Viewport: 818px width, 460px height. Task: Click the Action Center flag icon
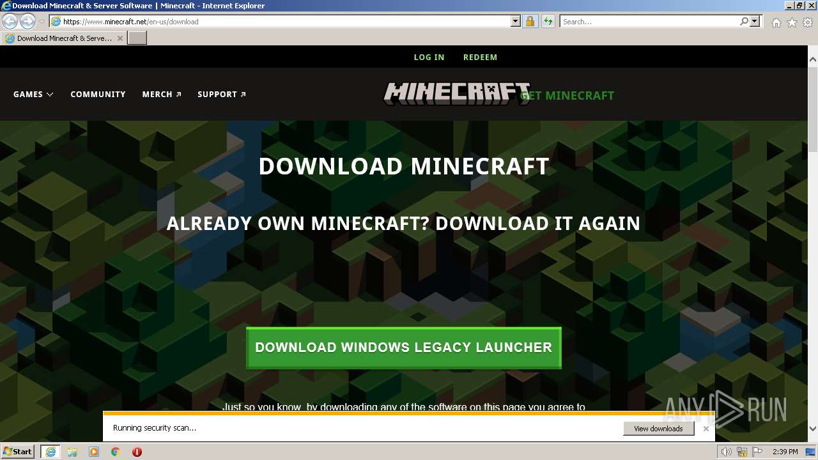[757, 452]
